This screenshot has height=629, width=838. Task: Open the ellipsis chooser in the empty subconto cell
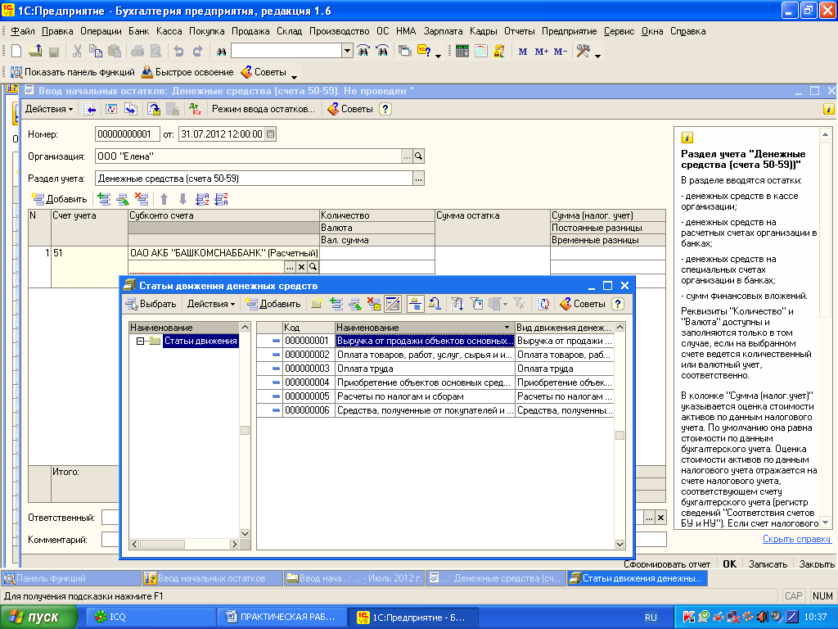point(290,267)
